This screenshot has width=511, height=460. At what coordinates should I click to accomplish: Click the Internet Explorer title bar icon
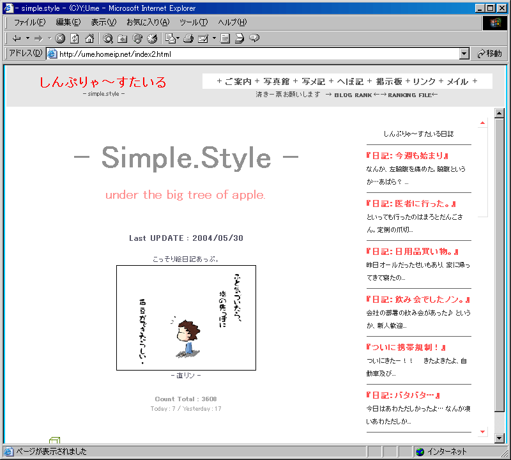pyautogui.click(x=8, y=8)
